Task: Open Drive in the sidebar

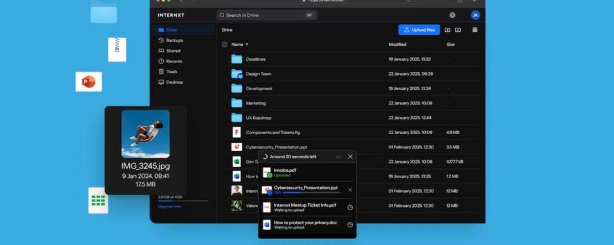Action: [183, 29]
